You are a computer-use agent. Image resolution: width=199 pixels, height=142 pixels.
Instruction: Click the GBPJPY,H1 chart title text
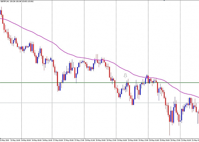(4, 2)
